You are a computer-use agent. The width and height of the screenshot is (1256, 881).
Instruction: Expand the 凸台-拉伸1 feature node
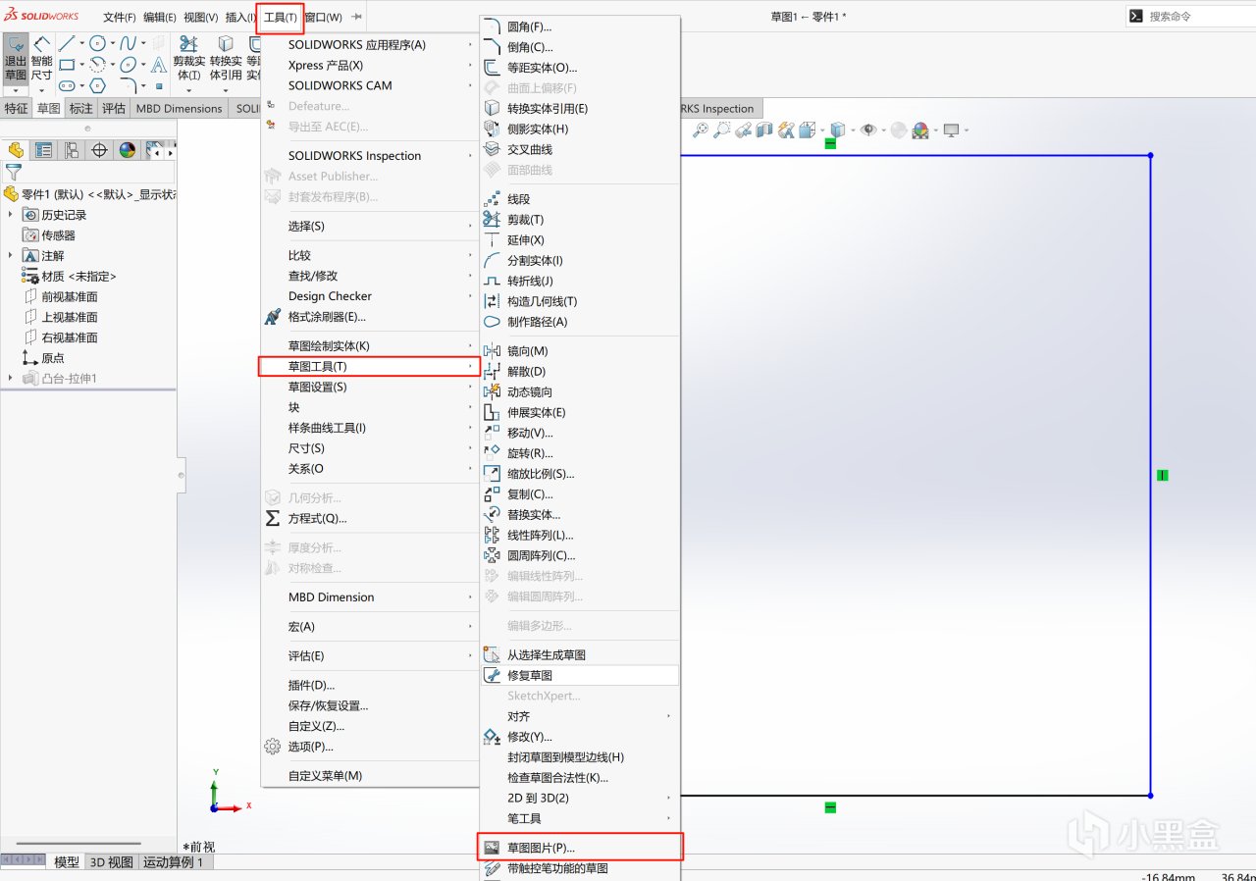11,379
